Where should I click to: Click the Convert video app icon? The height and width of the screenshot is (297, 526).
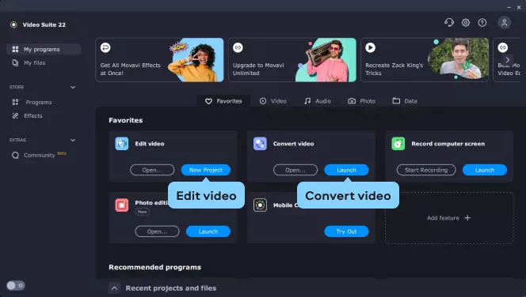tap(260, 144)
